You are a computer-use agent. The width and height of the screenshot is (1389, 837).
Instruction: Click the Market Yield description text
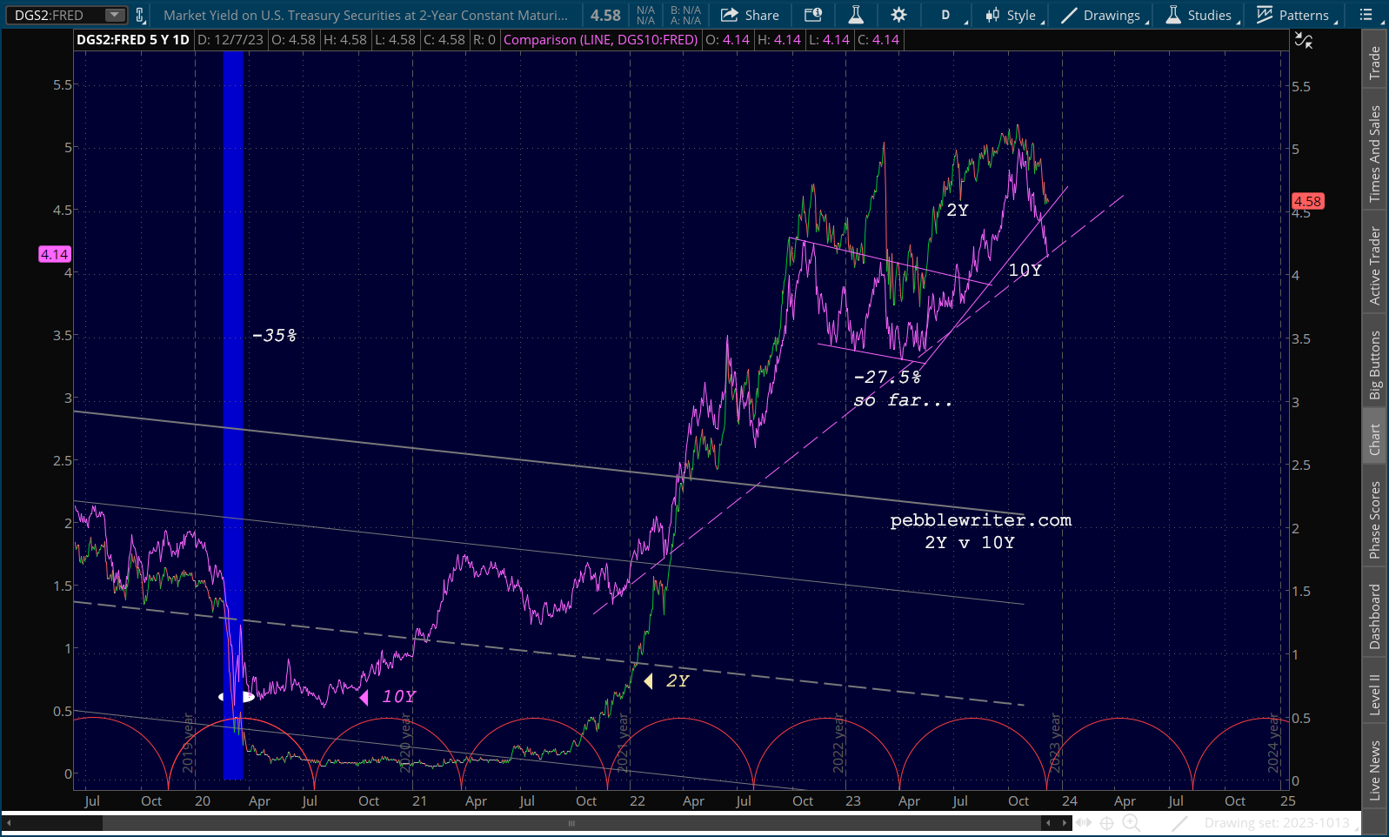pyautogui.click(x=365, y=15)
